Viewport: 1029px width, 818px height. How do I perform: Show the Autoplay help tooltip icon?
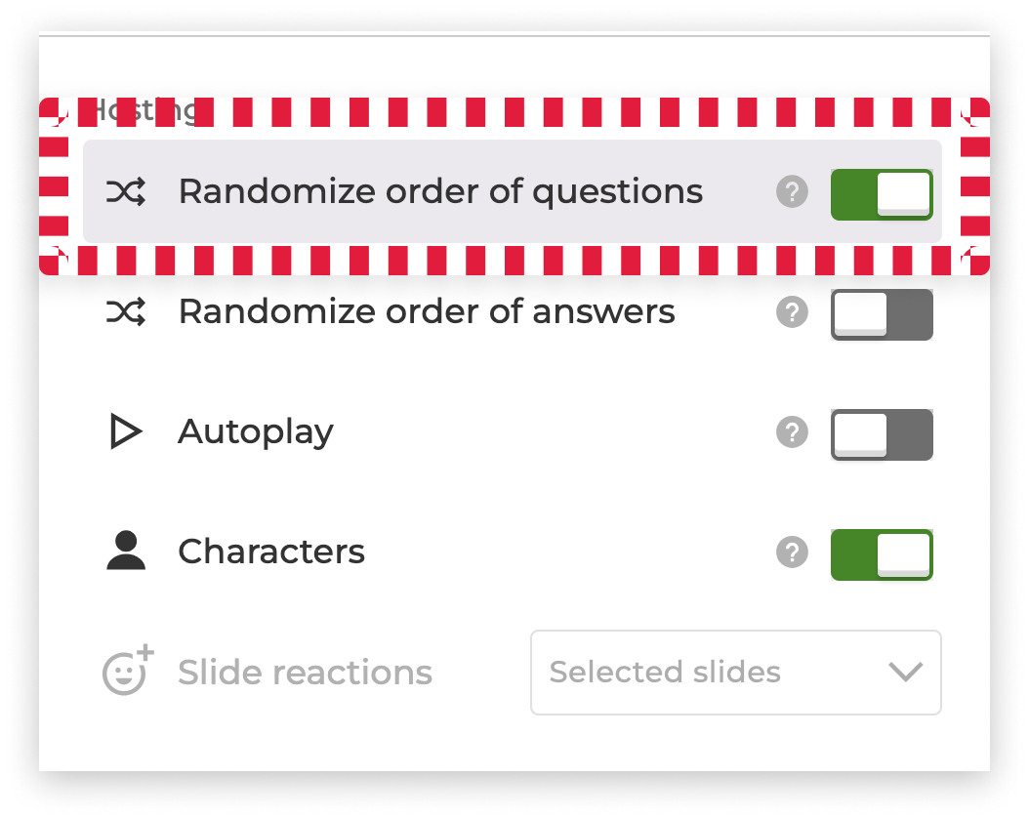tap(793, 431)
